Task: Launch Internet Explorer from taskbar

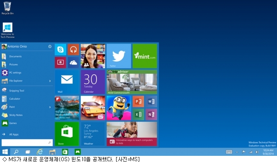Action: click(40, 152)
